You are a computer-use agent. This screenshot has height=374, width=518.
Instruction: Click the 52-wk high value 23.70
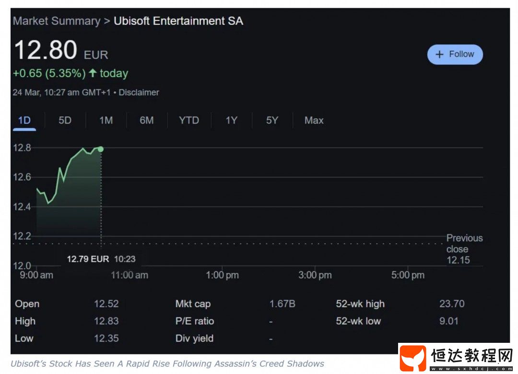[x=452, y=304]
